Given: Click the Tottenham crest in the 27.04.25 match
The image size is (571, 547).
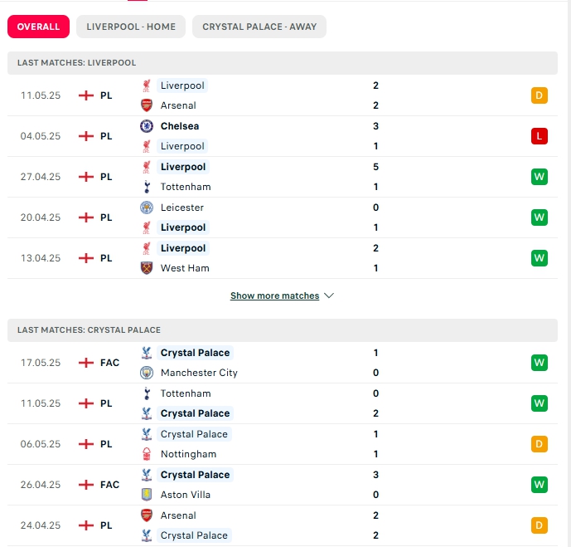Looking at the screenshot, I should [147, 187].
